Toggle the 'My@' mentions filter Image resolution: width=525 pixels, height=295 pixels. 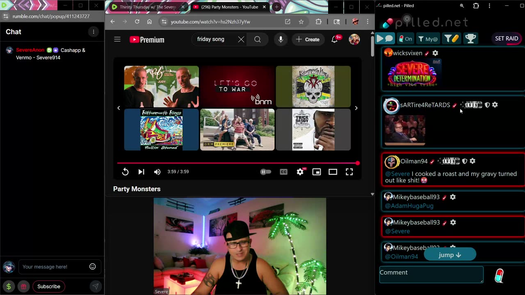point(428,39)
